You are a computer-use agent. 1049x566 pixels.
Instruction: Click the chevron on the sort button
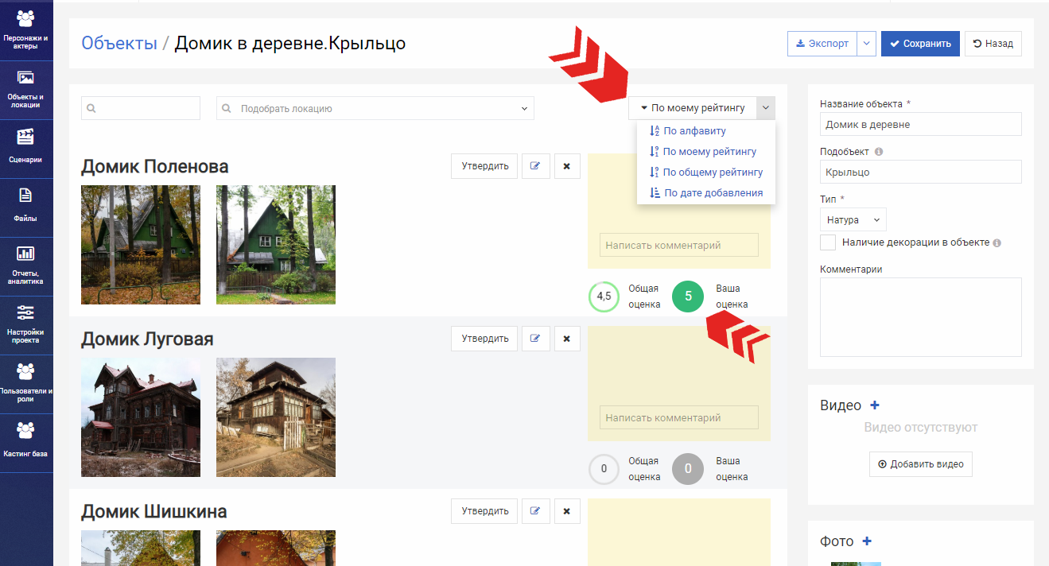[x=766, y=108]
